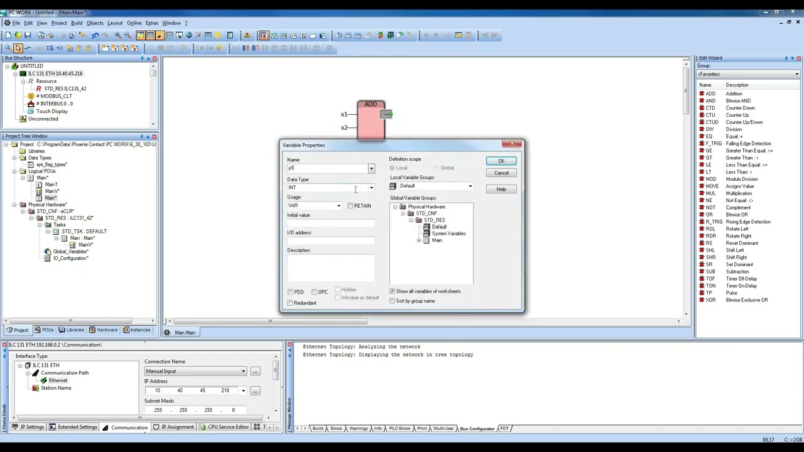This screenshot has width=804, height=452.
Task: Click the R_TRIG Rising Edge Detection icon
Action: point(702,222)
